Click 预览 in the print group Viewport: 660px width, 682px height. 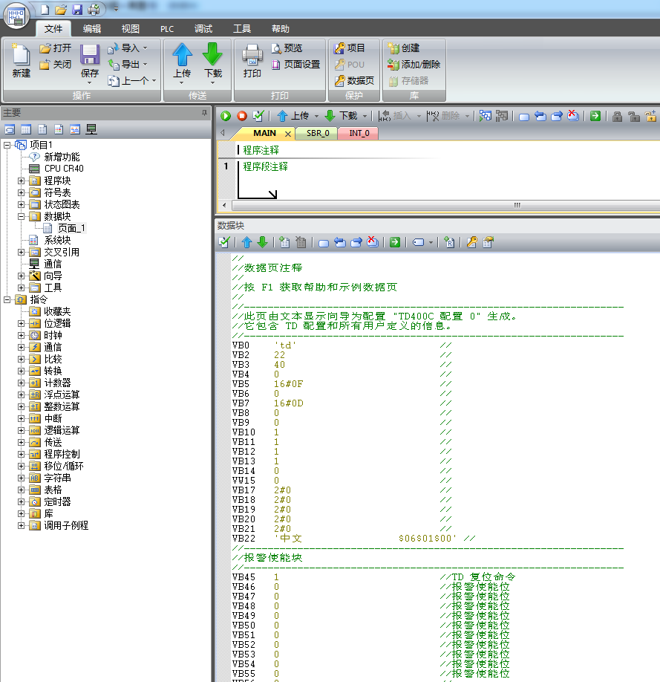point(287,48)
